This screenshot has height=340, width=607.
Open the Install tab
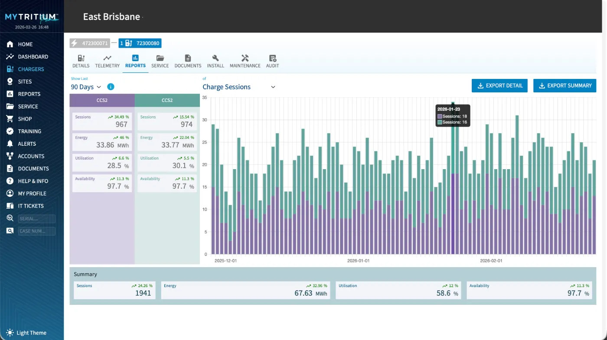pyautogui.click(x=215, y=62)
